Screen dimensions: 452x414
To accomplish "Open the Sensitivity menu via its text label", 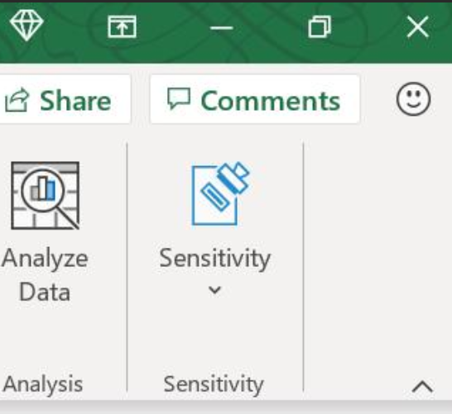I will pos(214,259).
